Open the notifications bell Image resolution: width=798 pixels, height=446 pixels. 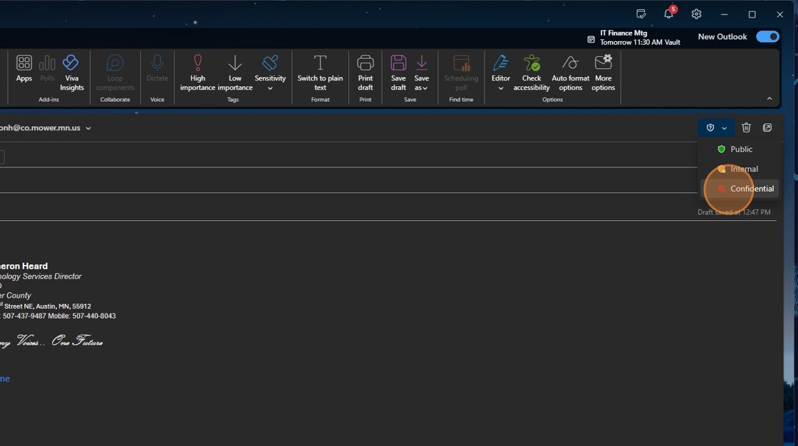(669, 14)
